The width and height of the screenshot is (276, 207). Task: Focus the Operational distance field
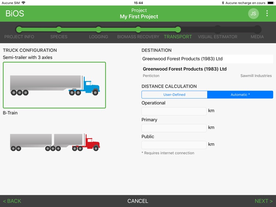tap(174, 111)
